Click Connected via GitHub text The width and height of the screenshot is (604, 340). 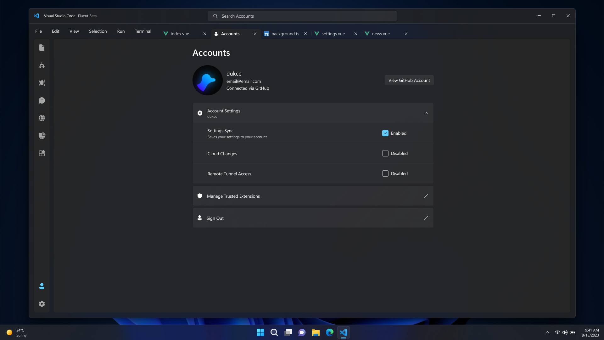click(x=248, y=88)
